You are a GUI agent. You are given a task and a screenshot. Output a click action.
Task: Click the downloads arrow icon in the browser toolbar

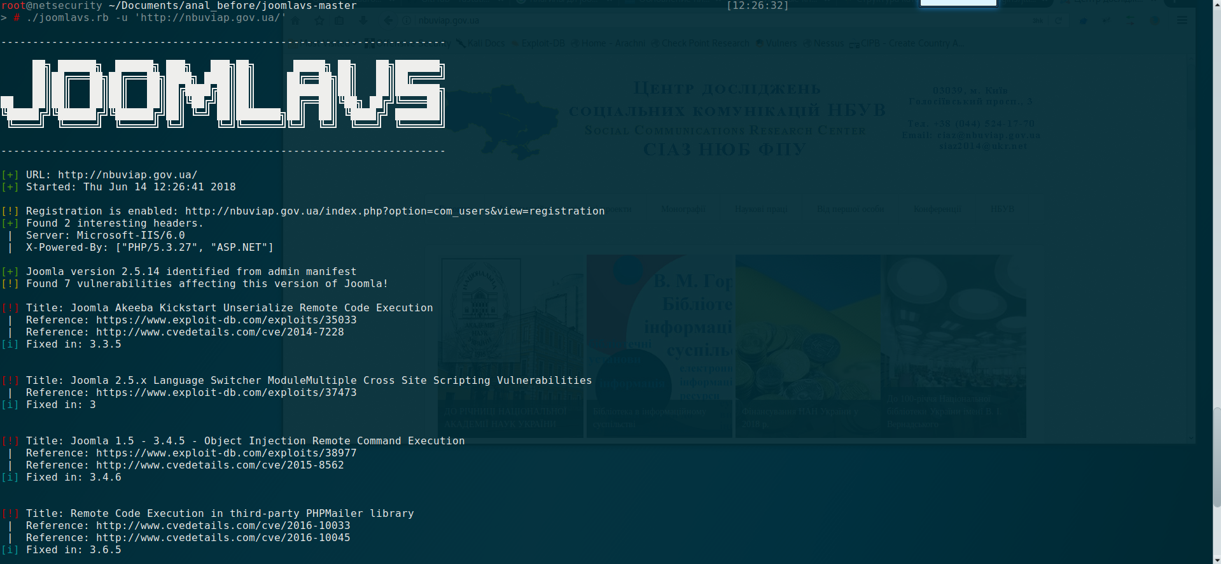pos(363,20)
